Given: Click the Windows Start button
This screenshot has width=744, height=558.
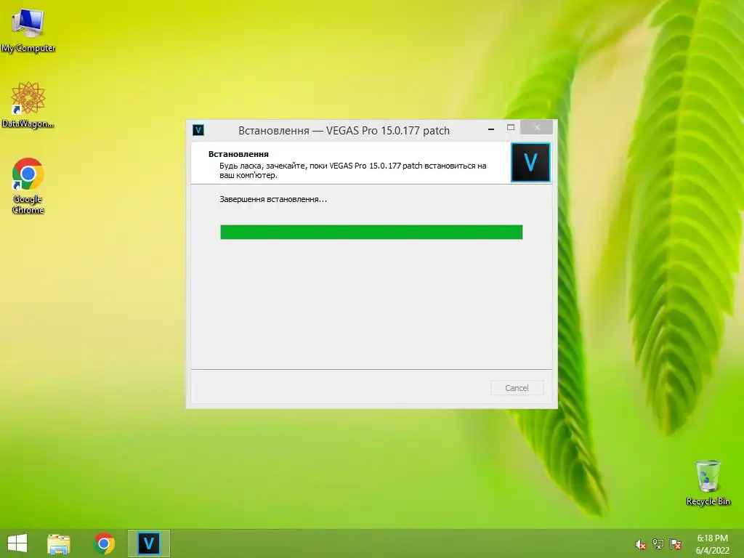Looking at the screenshot, I should click(17, 543).
